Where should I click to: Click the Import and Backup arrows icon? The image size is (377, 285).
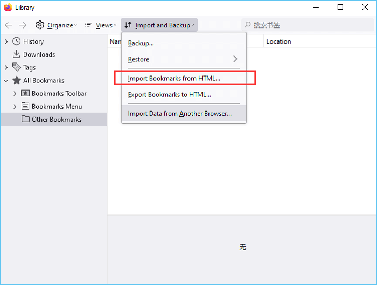[x=128, y=25]
